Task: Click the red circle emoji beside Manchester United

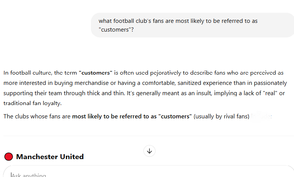Action: pos(9,157)
